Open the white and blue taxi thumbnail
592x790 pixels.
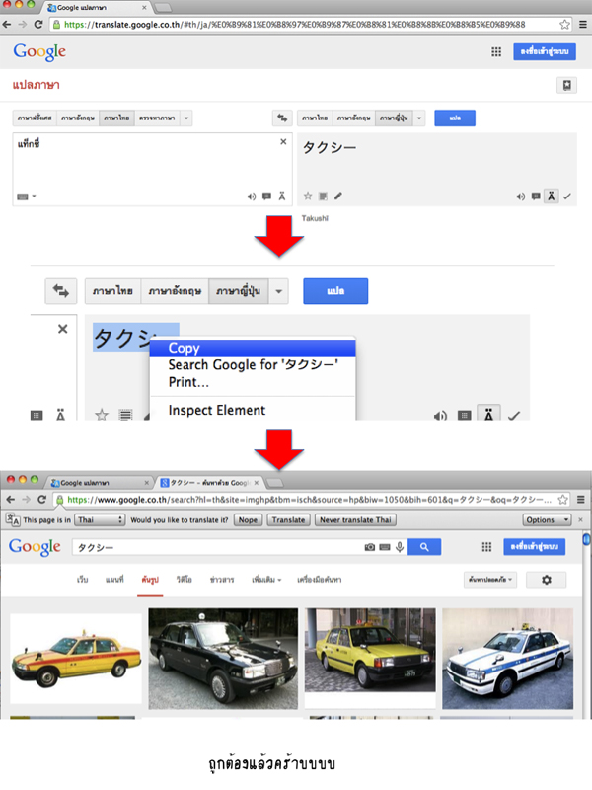[507, 659]
